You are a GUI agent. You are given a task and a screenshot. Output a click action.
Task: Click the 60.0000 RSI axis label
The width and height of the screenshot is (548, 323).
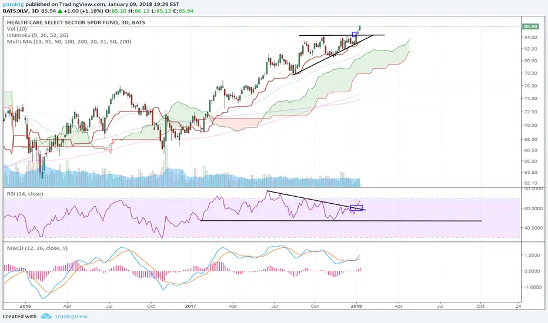(x=533, y=208)
